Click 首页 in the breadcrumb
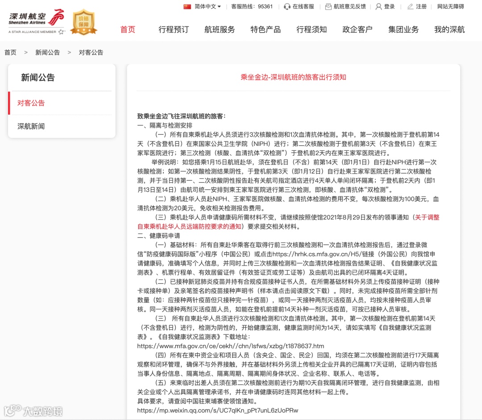Image resolution: width=482 pixels, height=420 pixels. click(10, 53)
